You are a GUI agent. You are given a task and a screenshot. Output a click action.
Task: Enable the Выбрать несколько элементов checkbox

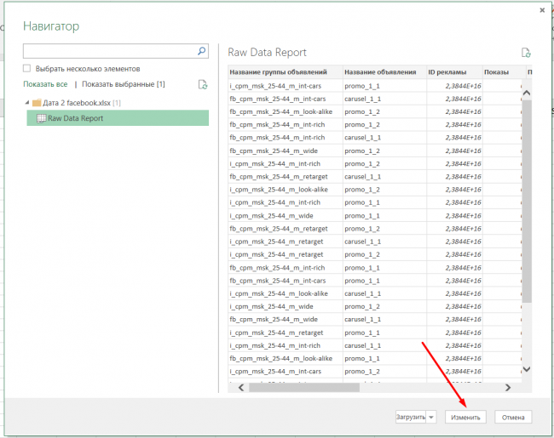click(27, 68)
